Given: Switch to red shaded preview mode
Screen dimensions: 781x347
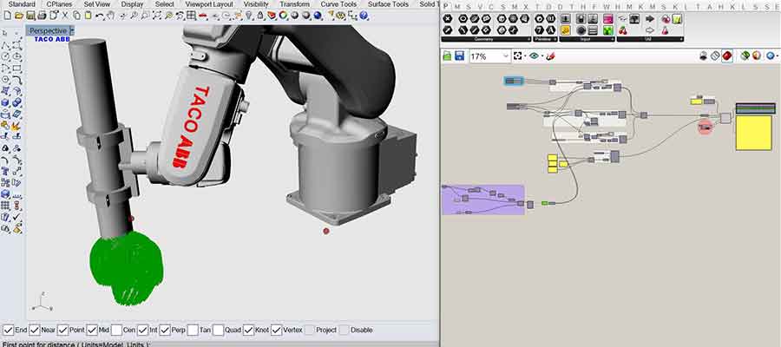Looking at the screenshot, I should coord(728,56).
